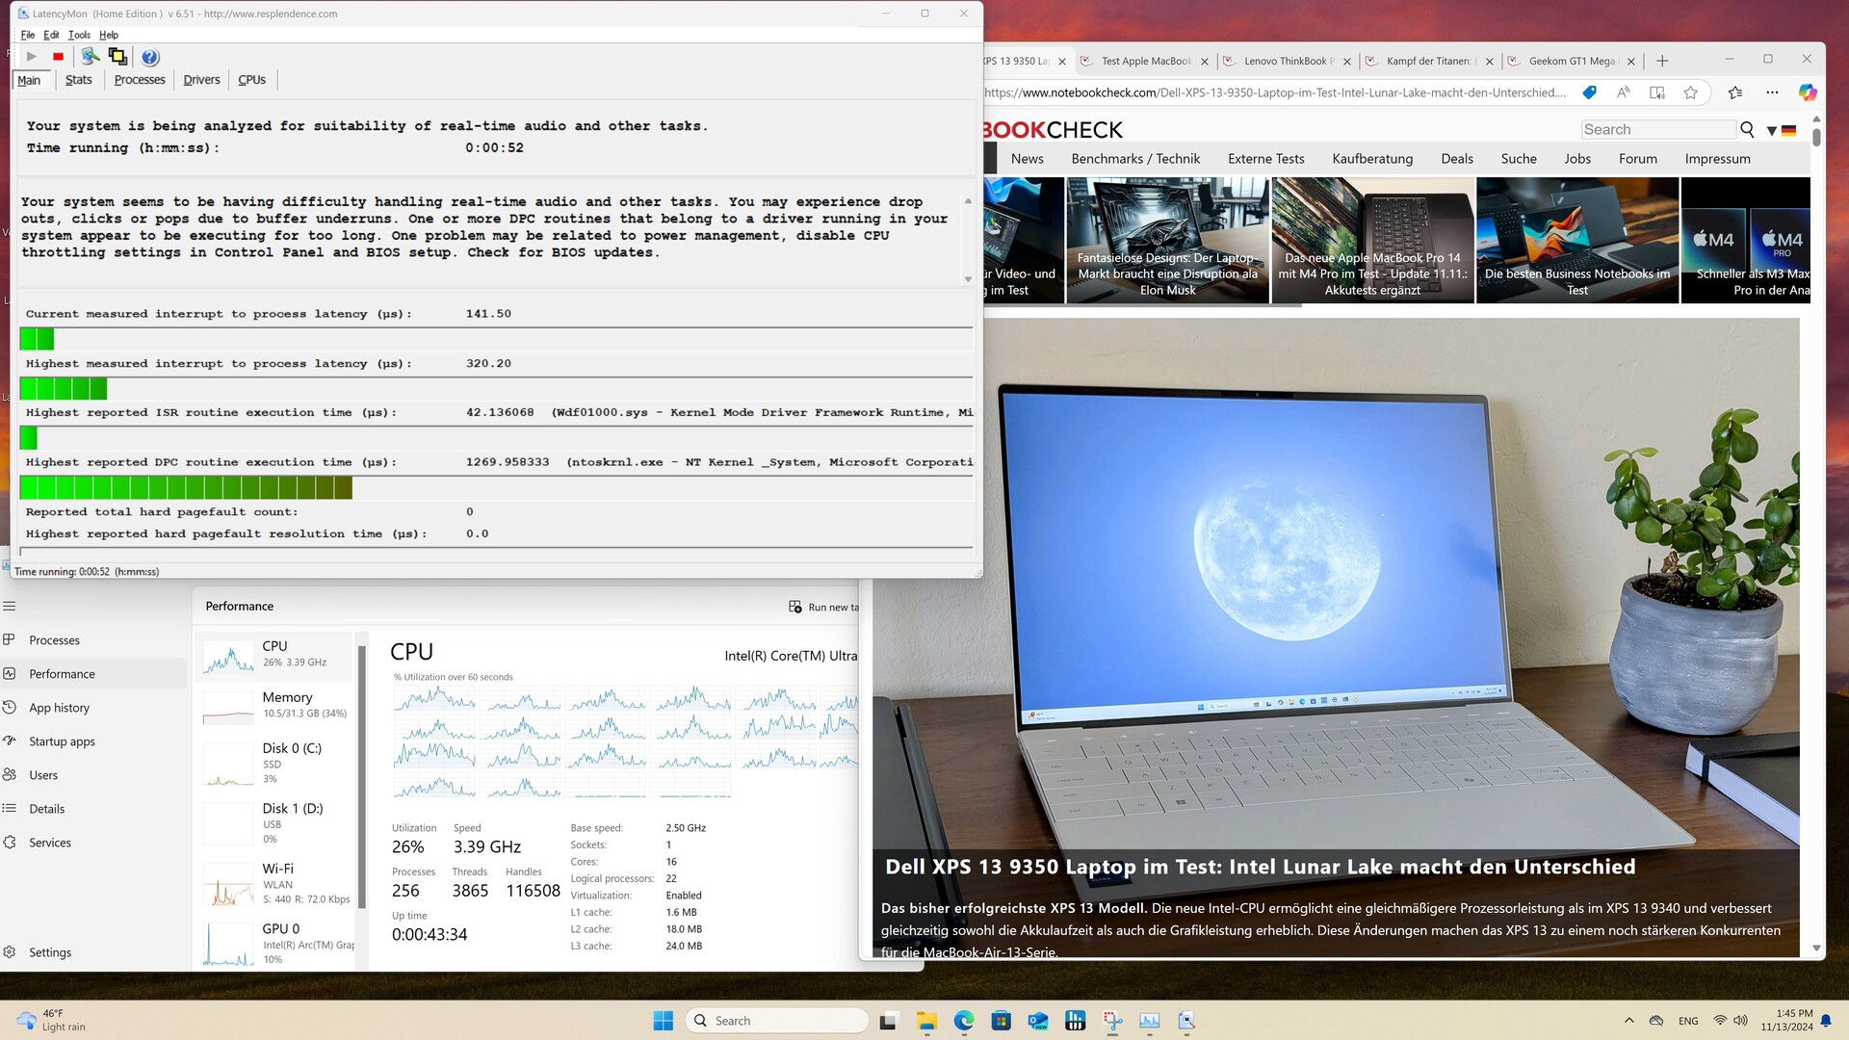Open immersive reader icon in address bar
1849x1040 pixels.
point(1657,92)
